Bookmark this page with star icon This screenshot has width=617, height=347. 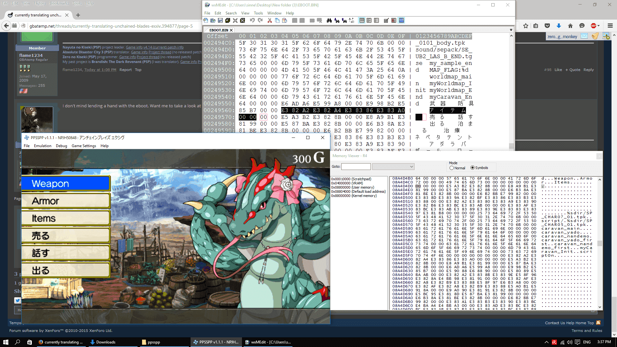526,26
